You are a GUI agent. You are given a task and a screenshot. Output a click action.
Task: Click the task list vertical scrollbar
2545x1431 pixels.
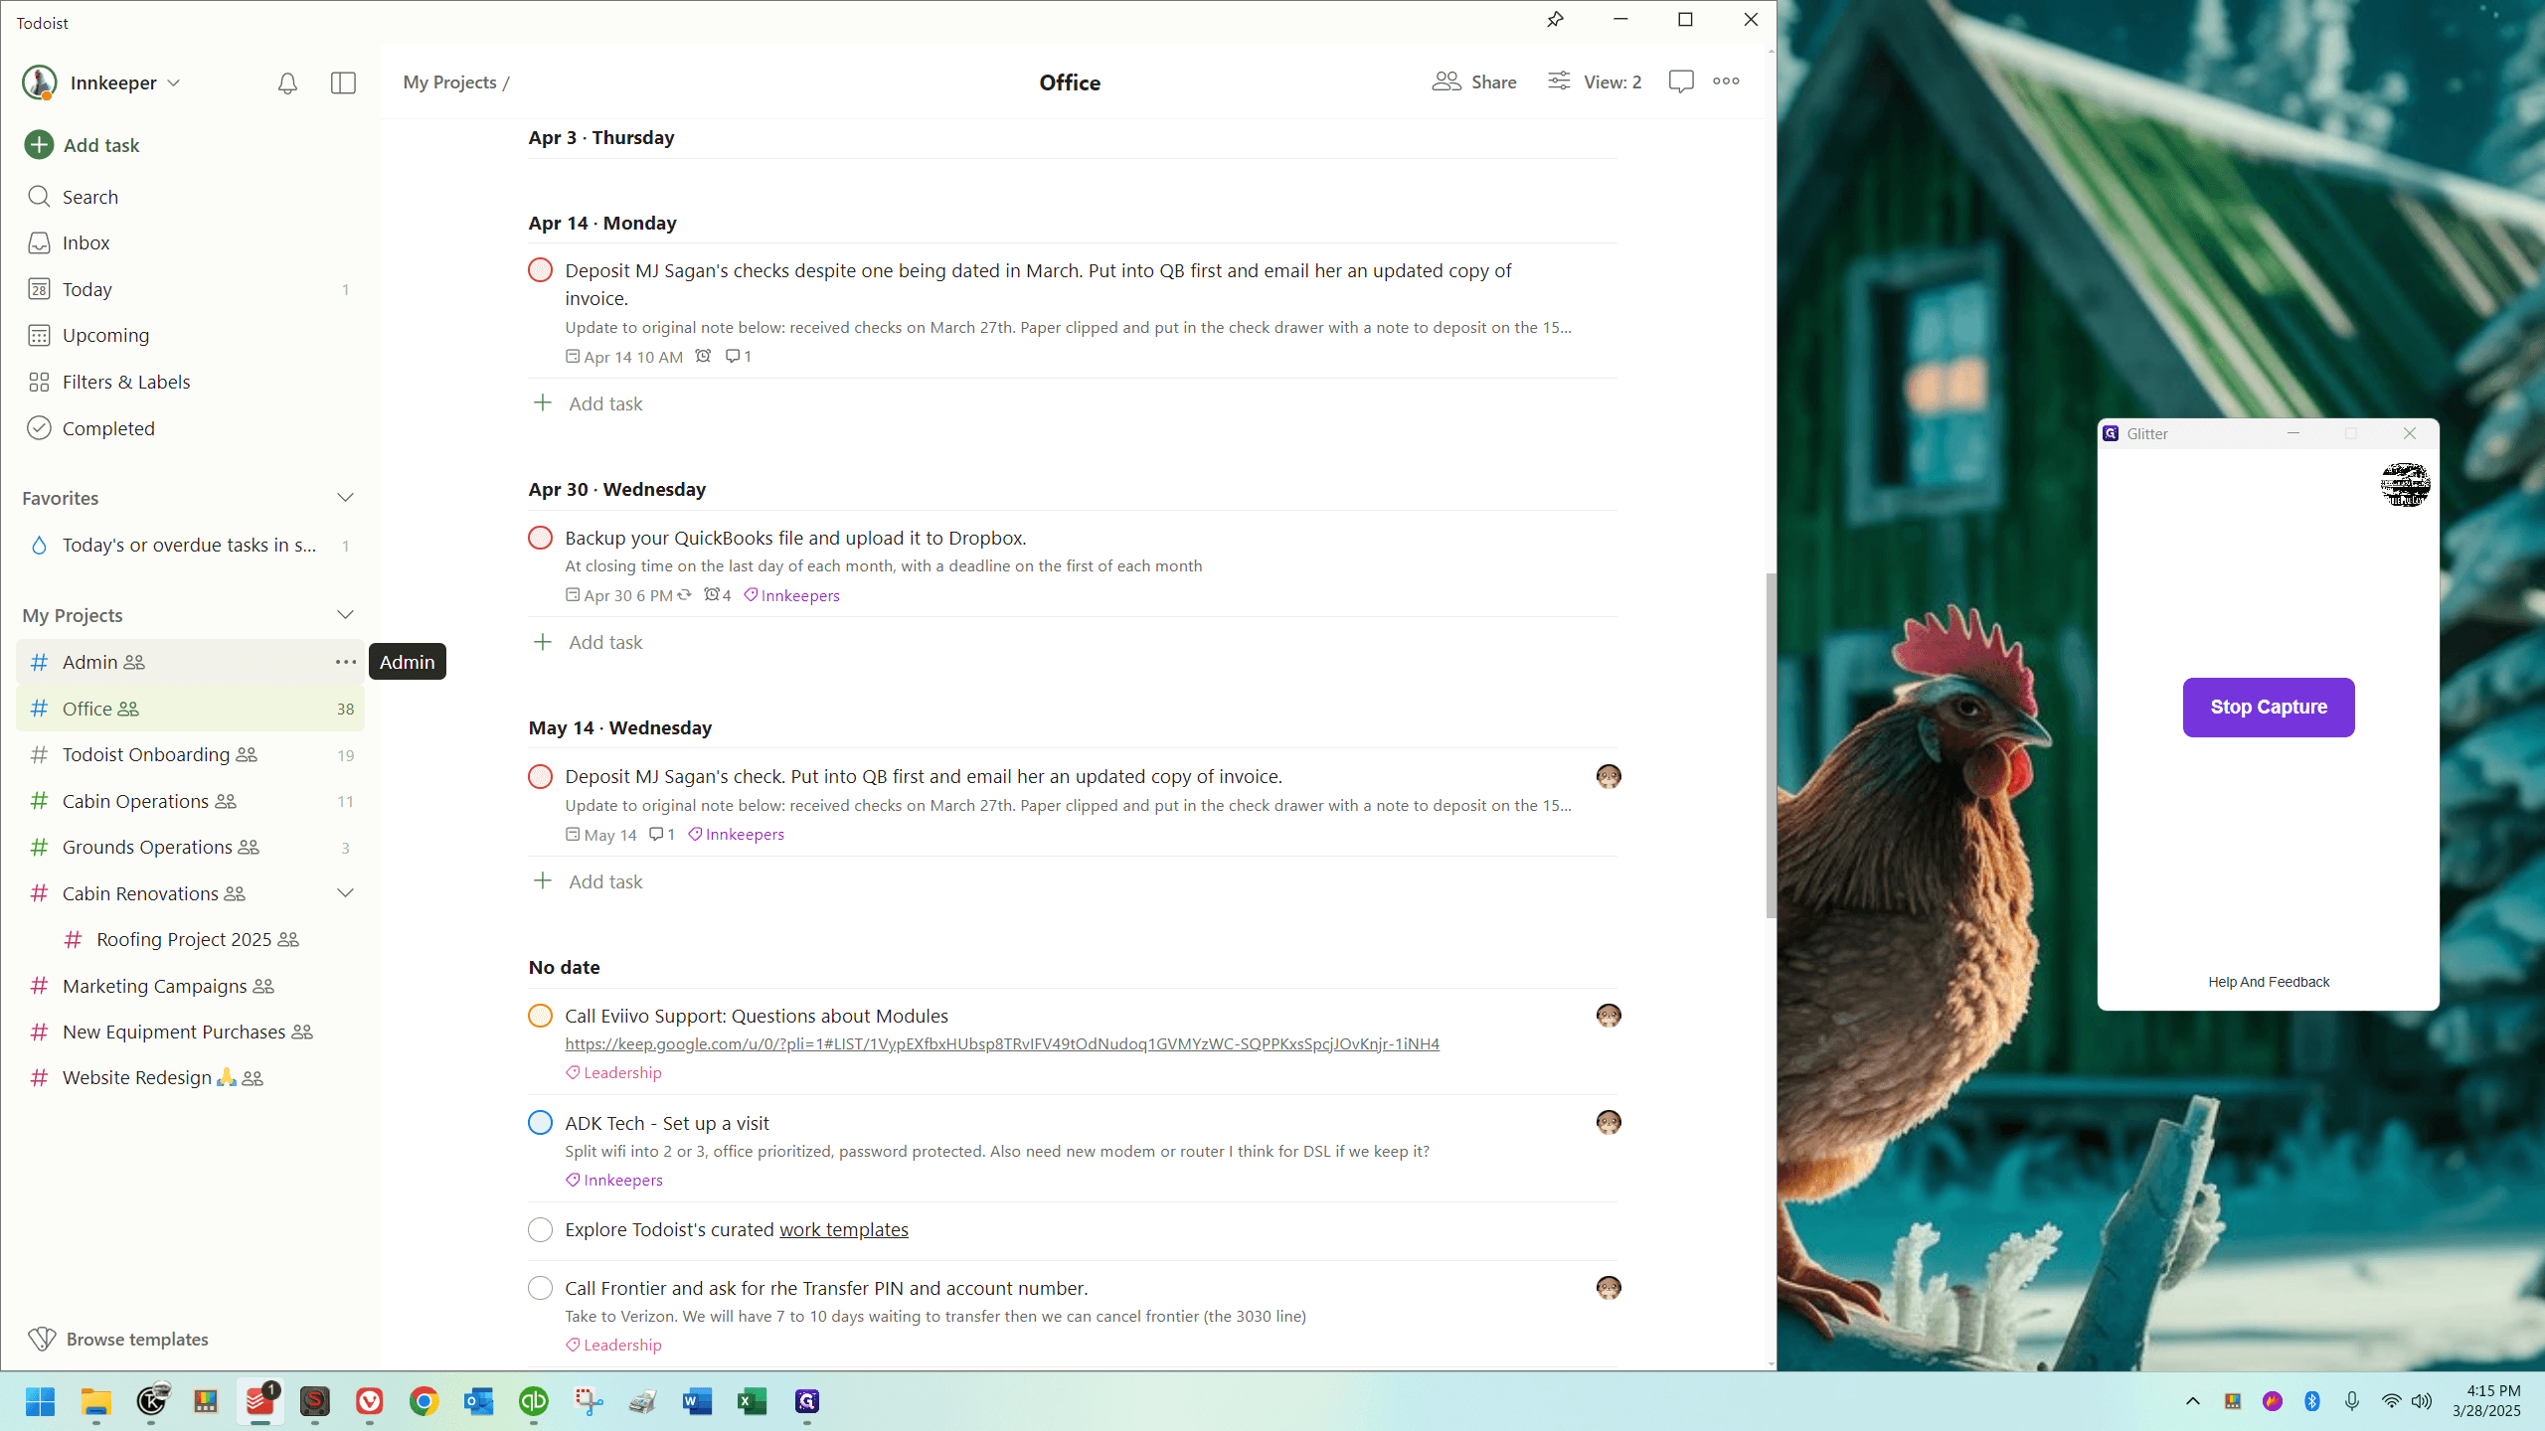tap(1771, 745)
